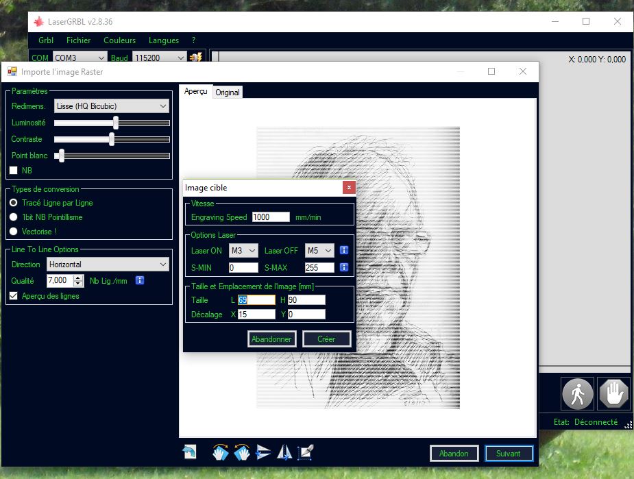This screenshot has height=479, width=634.
Task: Click the Qualité 7,000 value field
Action: pos(60,280)
